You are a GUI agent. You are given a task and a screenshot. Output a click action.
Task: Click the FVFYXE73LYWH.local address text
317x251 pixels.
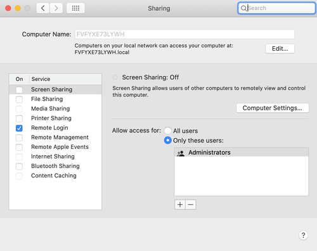click(x=102, y=52)
